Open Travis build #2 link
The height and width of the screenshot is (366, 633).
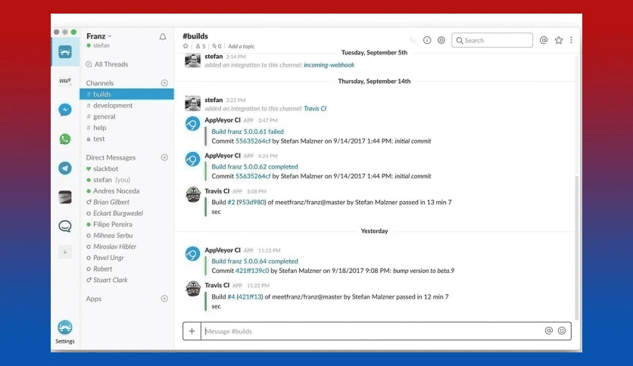232,203
